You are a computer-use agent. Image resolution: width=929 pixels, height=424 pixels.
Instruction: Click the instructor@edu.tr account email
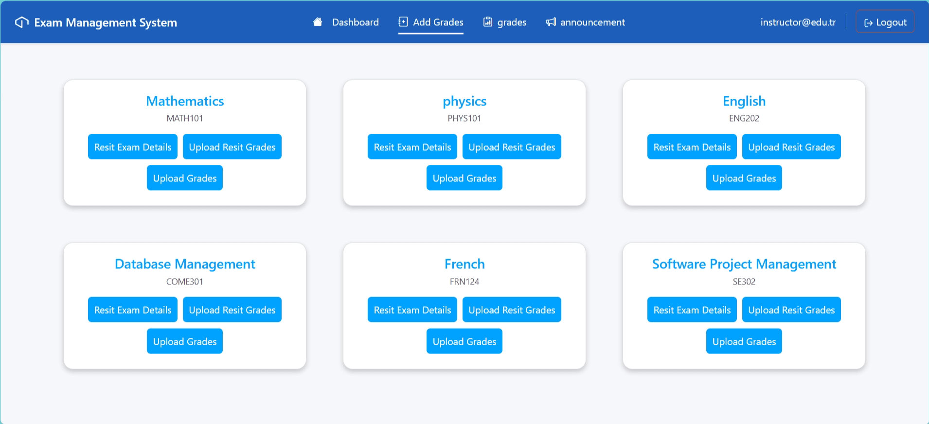point(798,22)
